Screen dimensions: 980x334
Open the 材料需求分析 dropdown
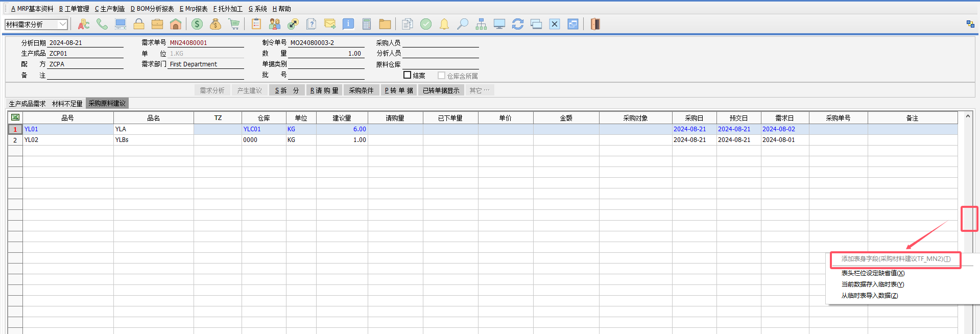[63, 24]
